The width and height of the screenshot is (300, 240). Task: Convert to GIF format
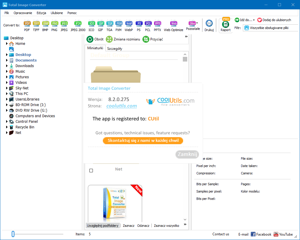[101, 26]
